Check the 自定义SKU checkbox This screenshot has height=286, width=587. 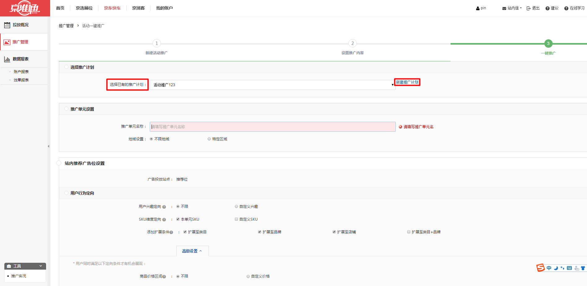[236, 219]
